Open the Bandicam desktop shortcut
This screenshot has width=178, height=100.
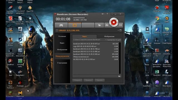pyautogui.click(x=157, y=9)
